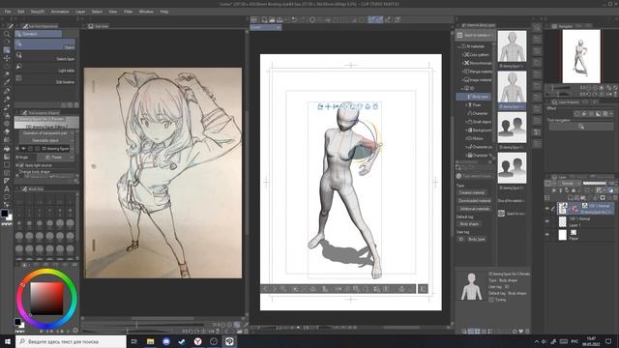Click the layer opacity slider in Layer panel
619x348 pixels.
point(595,183)
